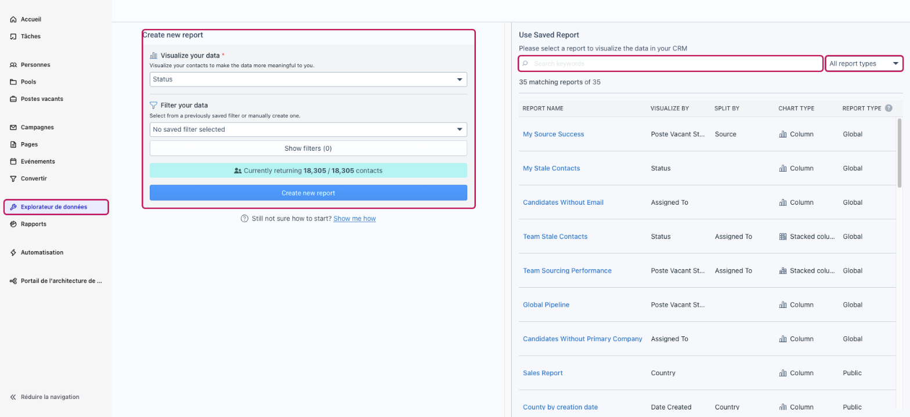Click the Pages document icon
This screenshot has height=417, width=910.
click(13, 144)
